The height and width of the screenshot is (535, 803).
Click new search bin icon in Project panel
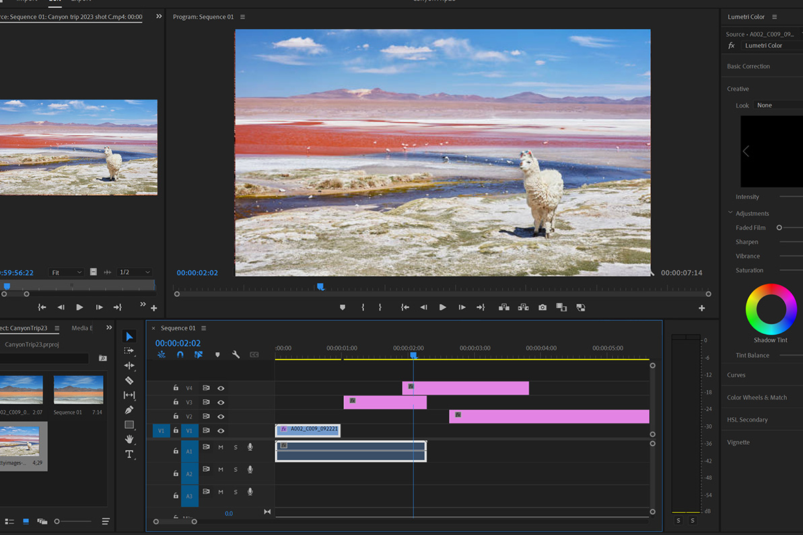coord(102,359)
